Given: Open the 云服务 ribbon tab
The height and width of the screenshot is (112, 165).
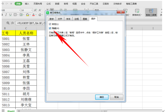Looking at the screenshot, I should click(x=106, y=4).
